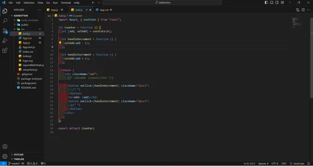313x167 pixels.
Task: Click Ln 8, Col 5 go to line
Action: pos(249,163)
